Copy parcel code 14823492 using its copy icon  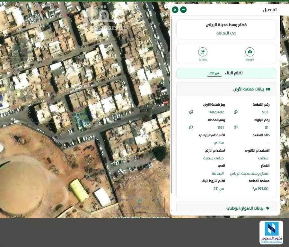191,111
